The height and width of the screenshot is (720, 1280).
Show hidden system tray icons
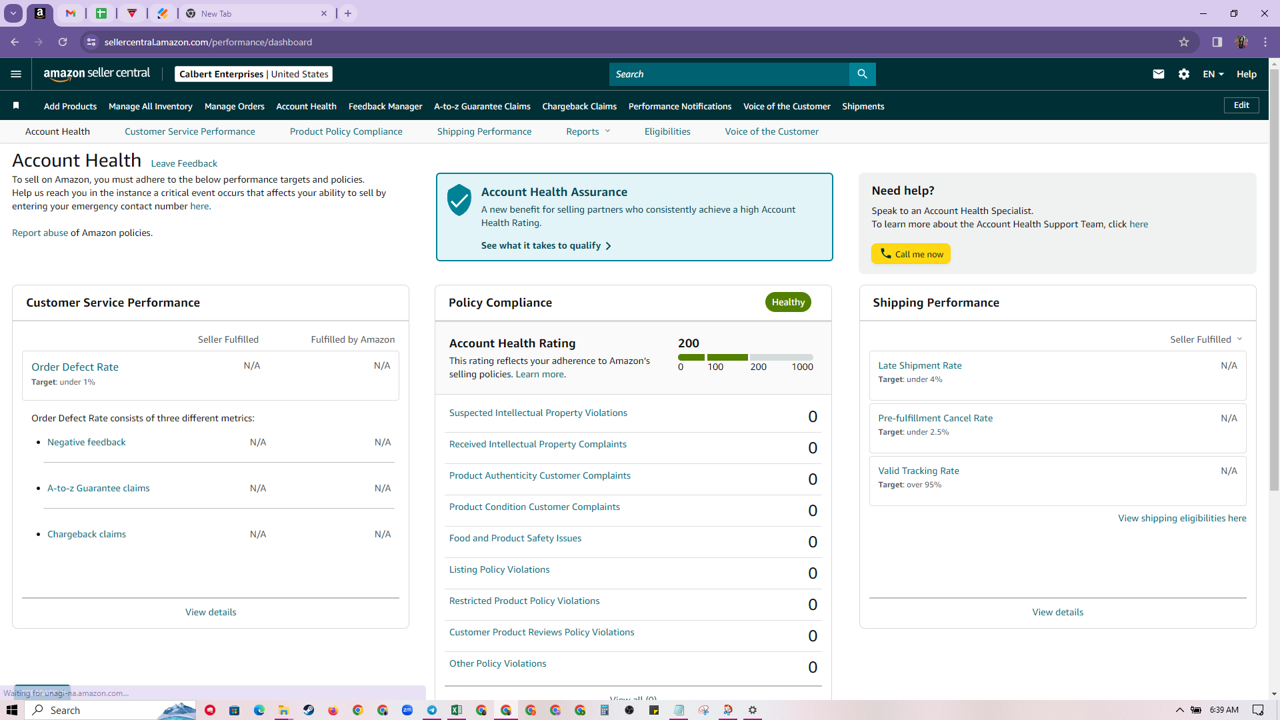click(1179, 710)
